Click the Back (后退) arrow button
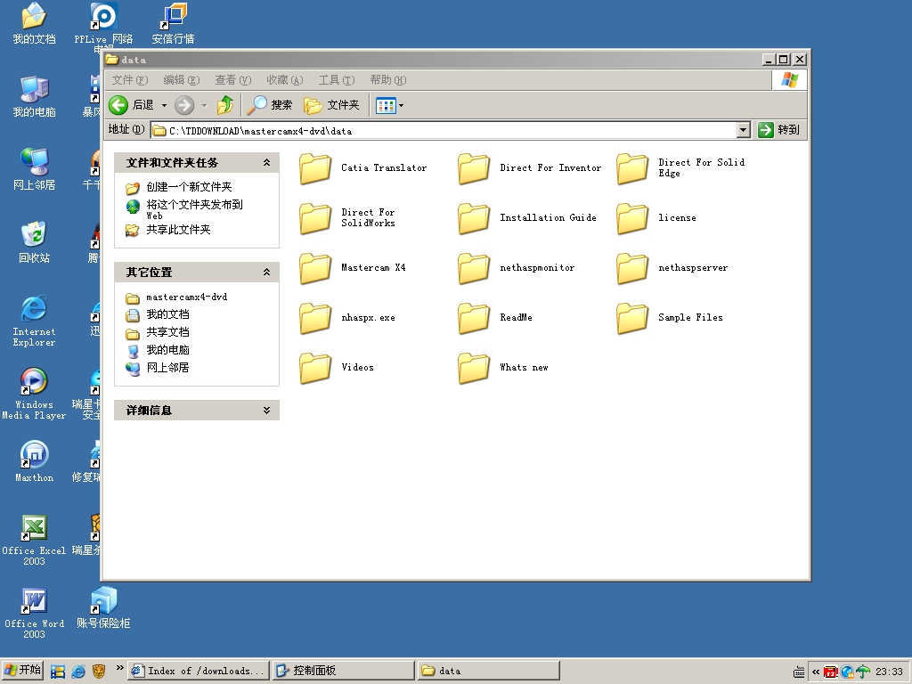912x684 pixels. click(132, 105)
